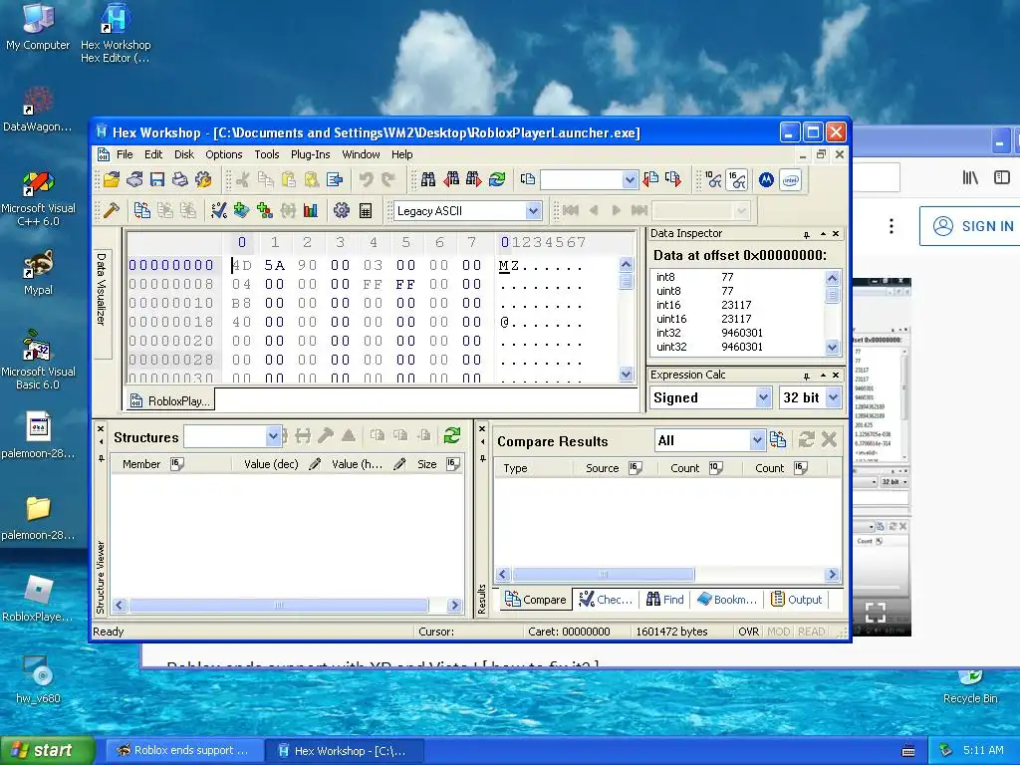Click scroll down arrow in Data Inspector list
This screenshot has height=765, width=1020.
point(832,348)
